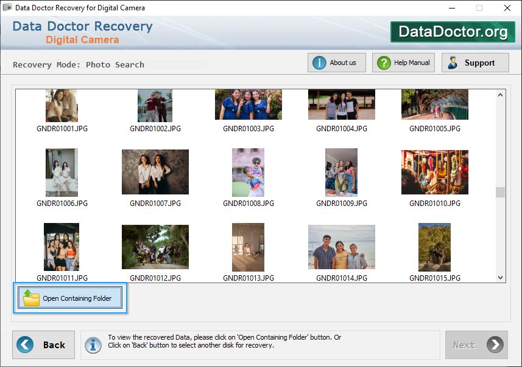Click the vertical scrollbar thumb

tap(500, 192)
